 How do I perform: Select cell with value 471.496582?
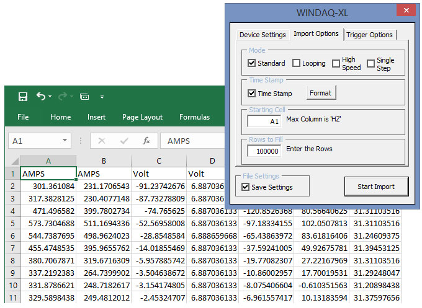(48, 211)
